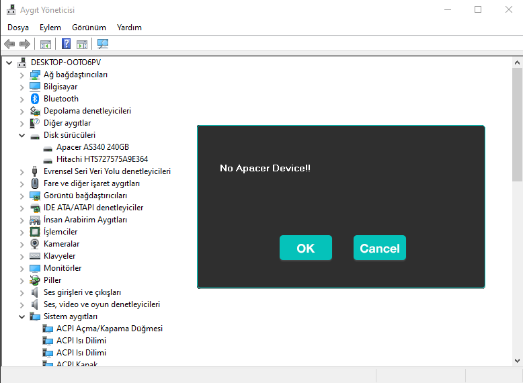
Task: Expand the Görüntü bağdaştırıcıları chevron
Action: [x=22, y=196]
